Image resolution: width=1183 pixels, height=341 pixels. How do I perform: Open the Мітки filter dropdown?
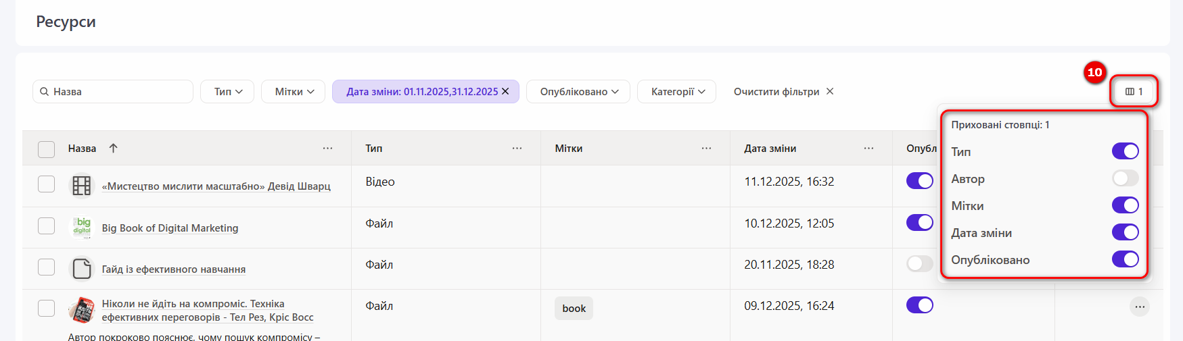pos(293,92)
